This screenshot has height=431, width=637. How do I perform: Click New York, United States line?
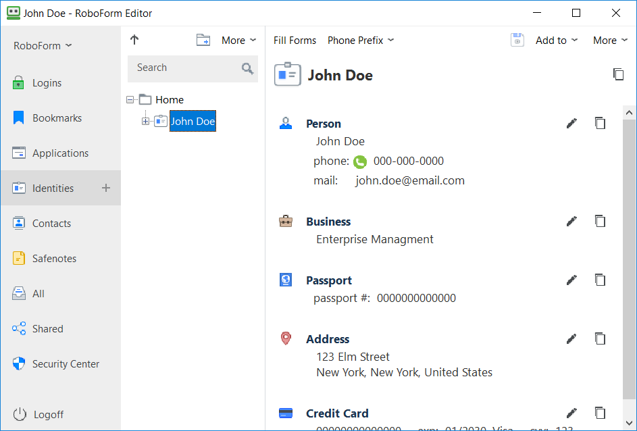pyautogui.click(x=404, y=372)
